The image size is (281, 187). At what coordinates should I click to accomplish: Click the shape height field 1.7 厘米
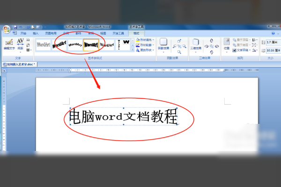pos(274,42)
